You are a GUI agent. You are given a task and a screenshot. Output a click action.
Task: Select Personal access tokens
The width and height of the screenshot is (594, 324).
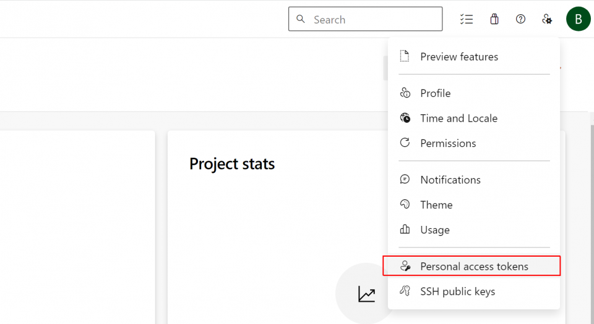[471, 266]
